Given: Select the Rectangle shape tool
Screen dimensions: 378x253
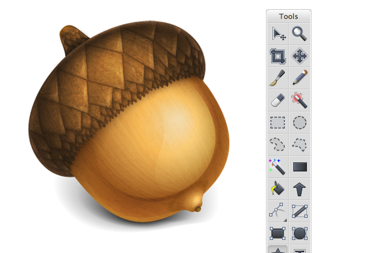Looking at the screenshot, I should pyautogui.click(x=278, y=233).
